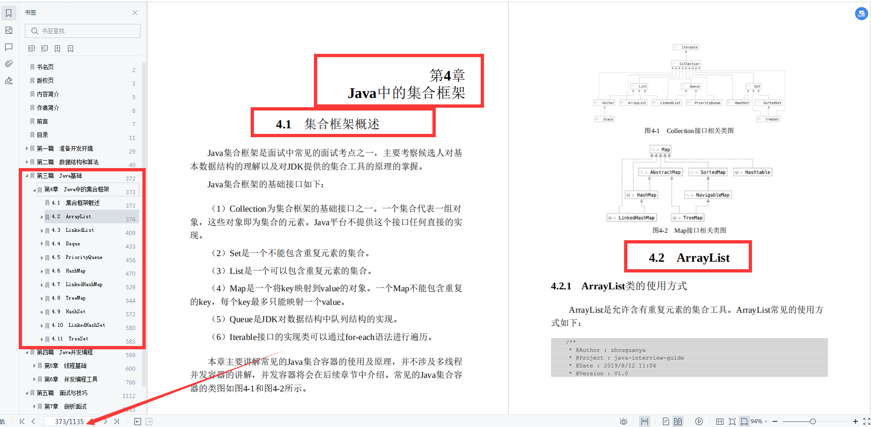Adjust the zoom slider handle
Screen dimensions: 871x427
tap(813, 421)
